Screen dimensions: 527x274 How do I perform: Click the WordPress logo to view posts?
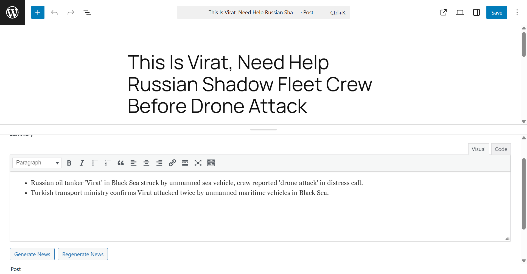click(12, 12)
